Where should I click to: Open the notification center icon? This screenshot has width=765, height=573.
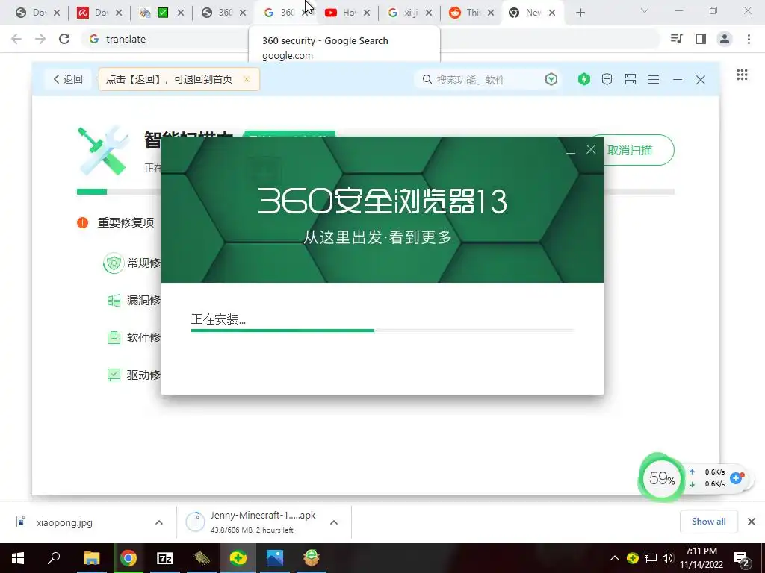coord(742,559)
